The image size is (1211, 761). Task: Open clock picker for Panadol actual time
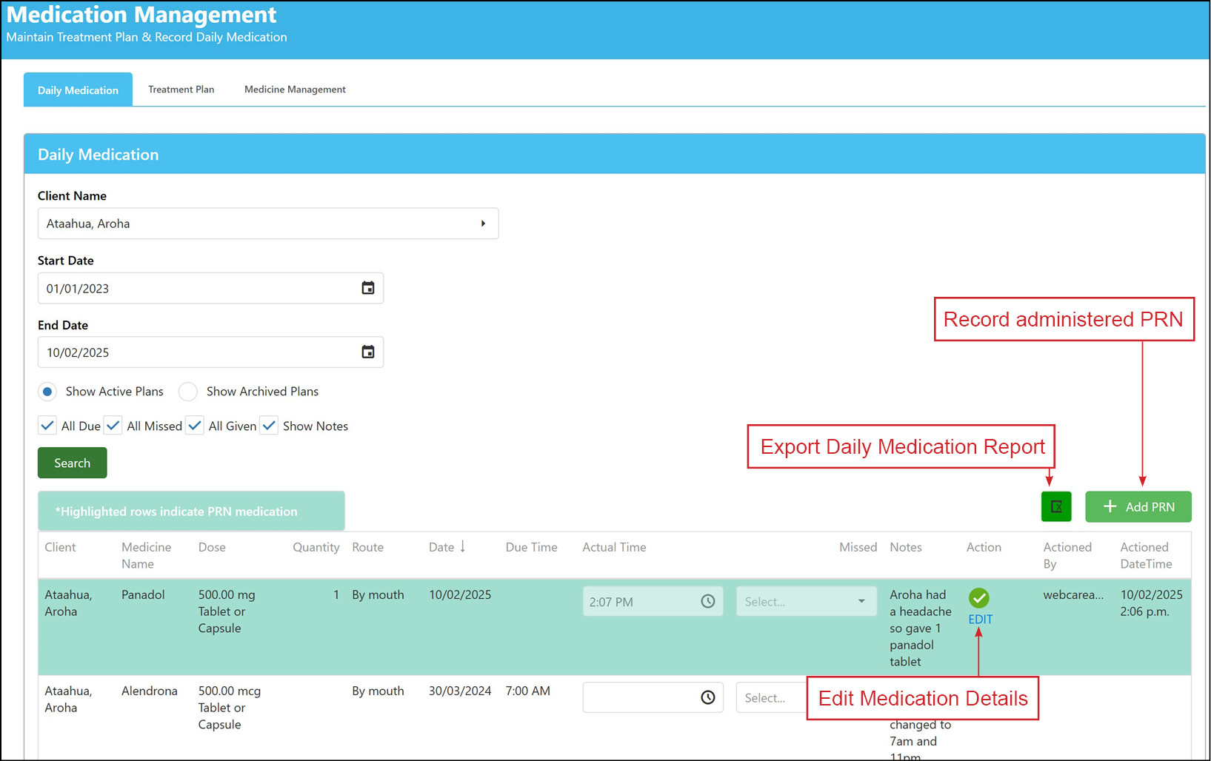point(708,601)
